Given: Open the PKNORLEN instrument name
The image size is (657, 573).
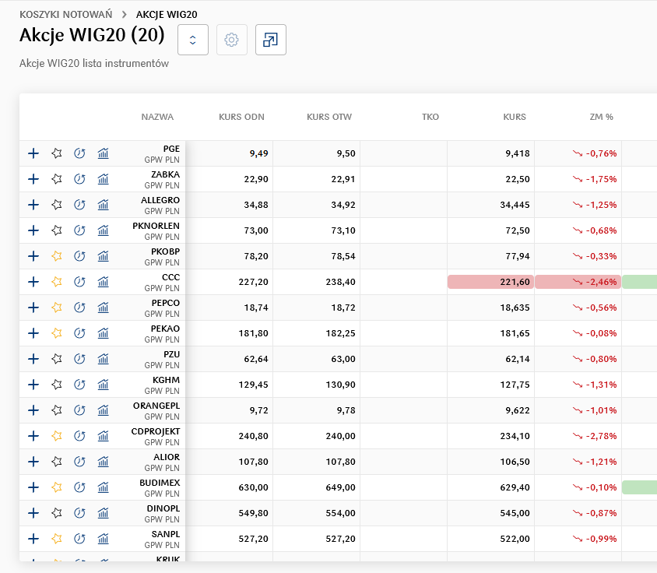Looking at the screenshot, I should [156, 226].
